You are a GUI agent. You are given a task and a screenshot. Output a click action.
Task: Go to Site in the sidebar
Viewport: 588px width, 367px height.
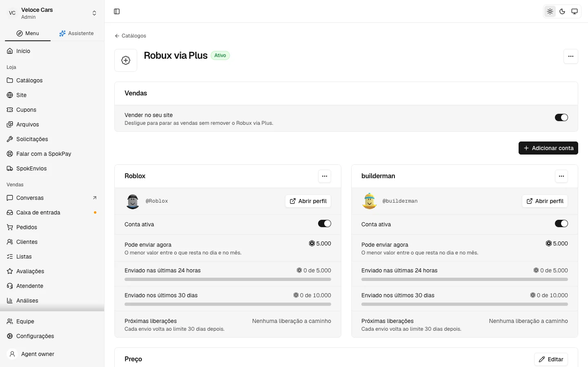pyautogui.click(x=52, y=95)
